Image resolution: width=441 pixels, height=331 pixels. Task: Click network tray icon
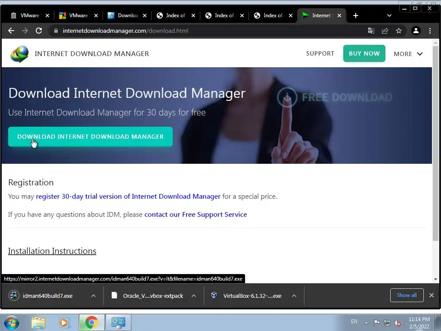click(387, 323)
